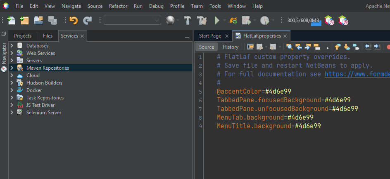Click the orange Undo arrow

tap(74, 20)
